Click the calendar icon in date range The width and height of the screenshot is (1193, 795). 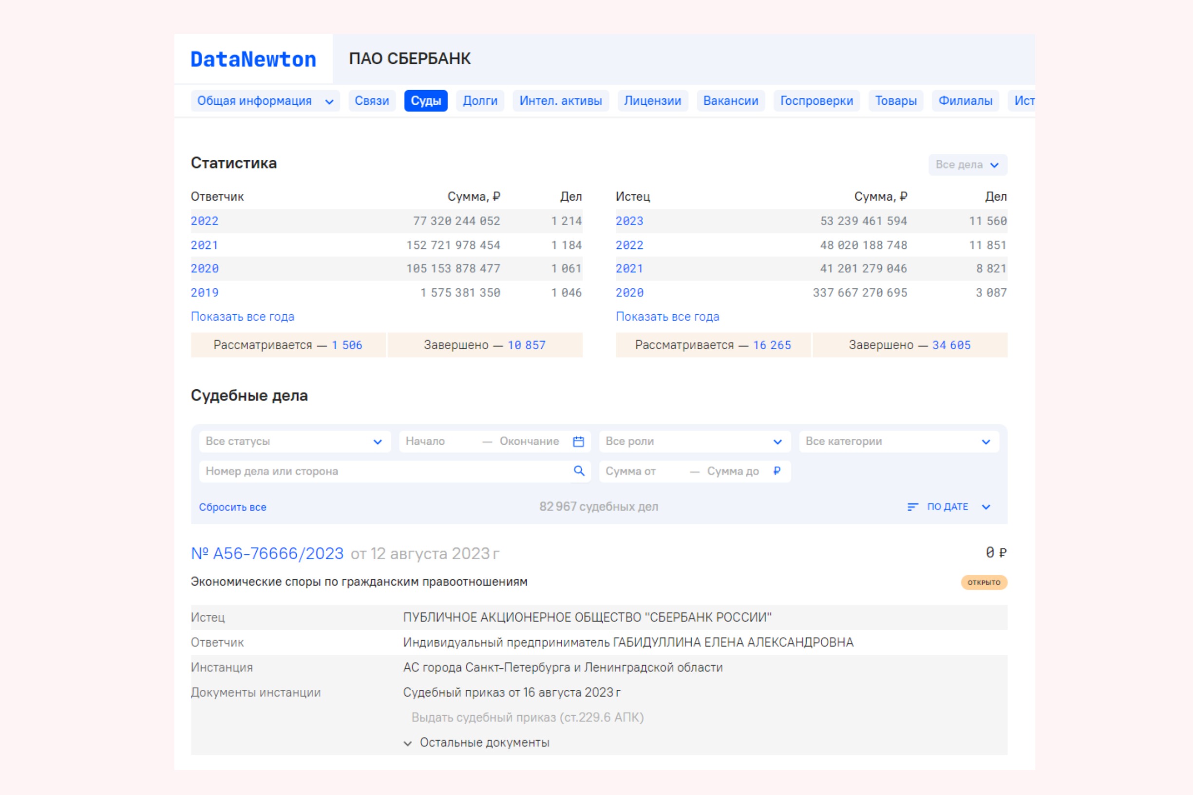coord(578,442)
